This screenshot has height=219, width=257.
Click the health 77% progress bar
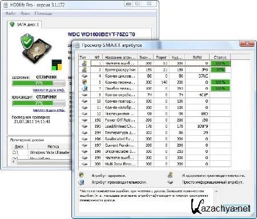pyautogui.click(x=39, y=83)
